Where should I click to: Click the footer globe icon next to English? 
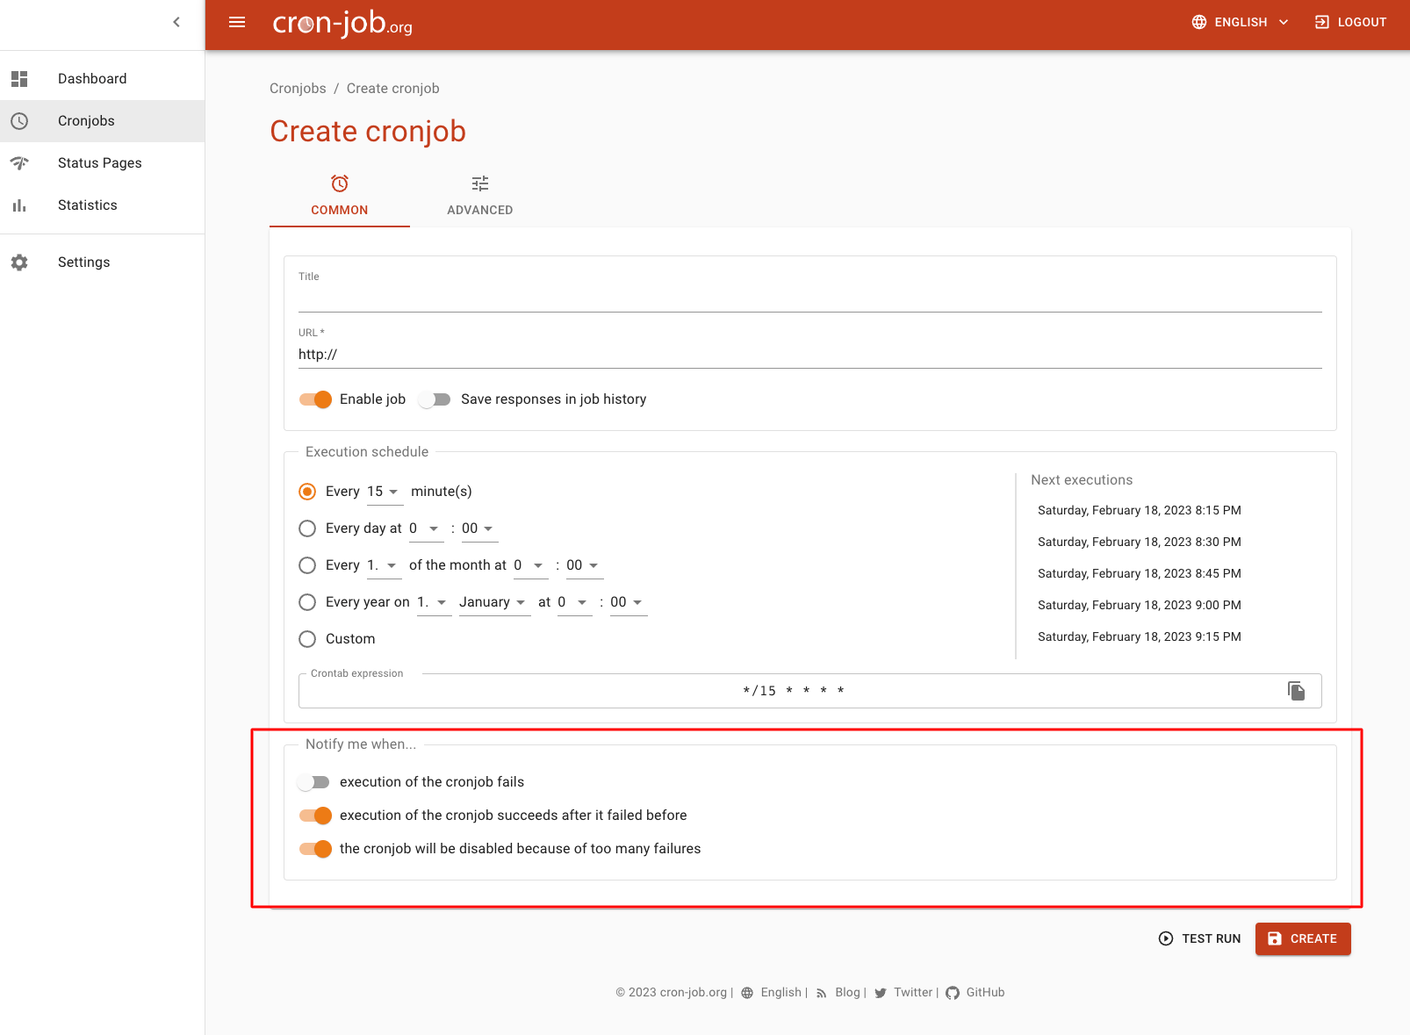(x=747, y=993)
